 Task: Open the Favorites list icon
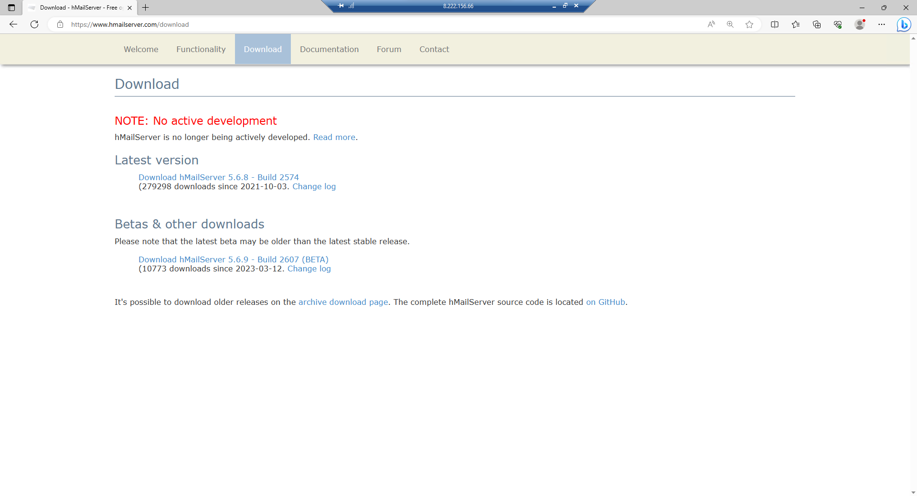[x=796, y=24]
